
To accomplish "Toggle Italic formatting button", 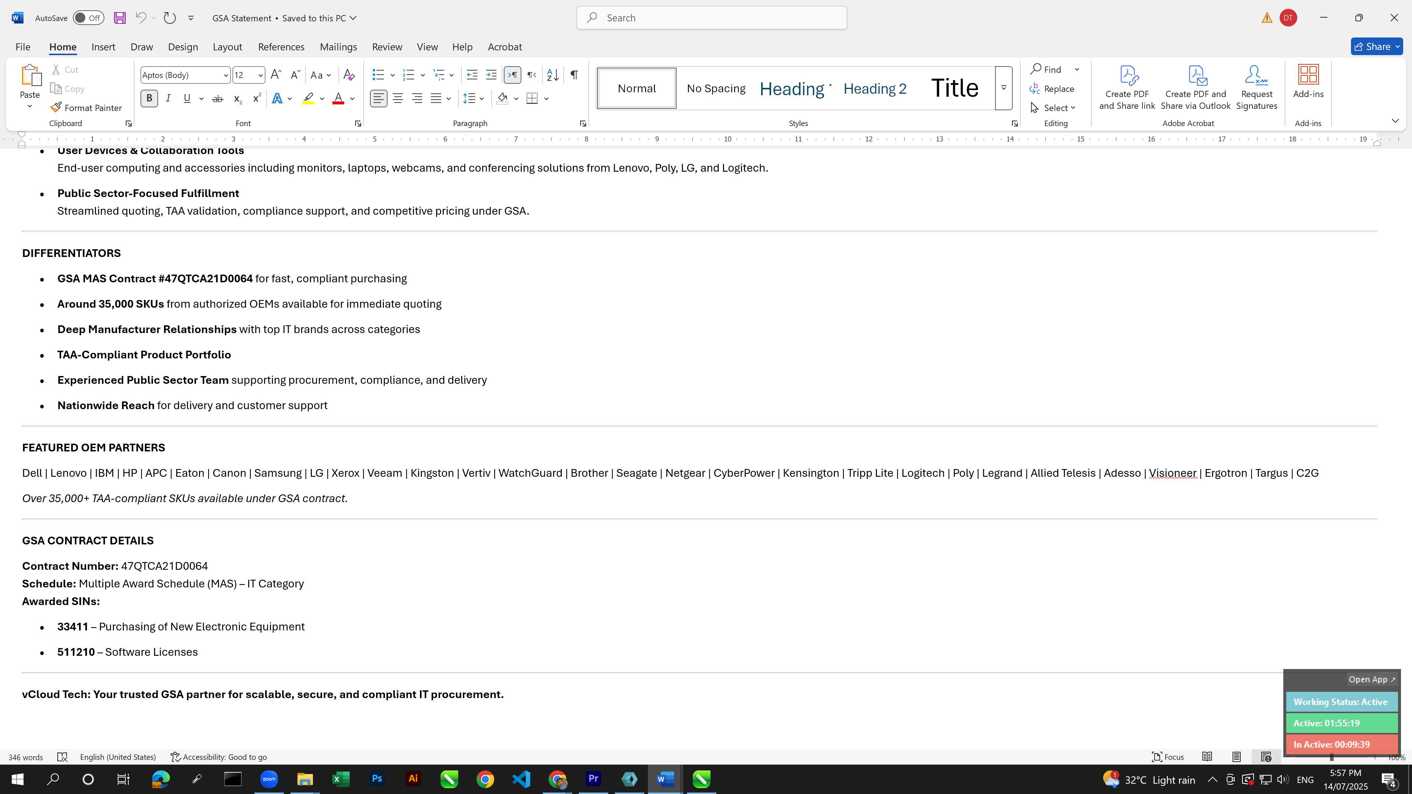I will click(x=168, y=99).
